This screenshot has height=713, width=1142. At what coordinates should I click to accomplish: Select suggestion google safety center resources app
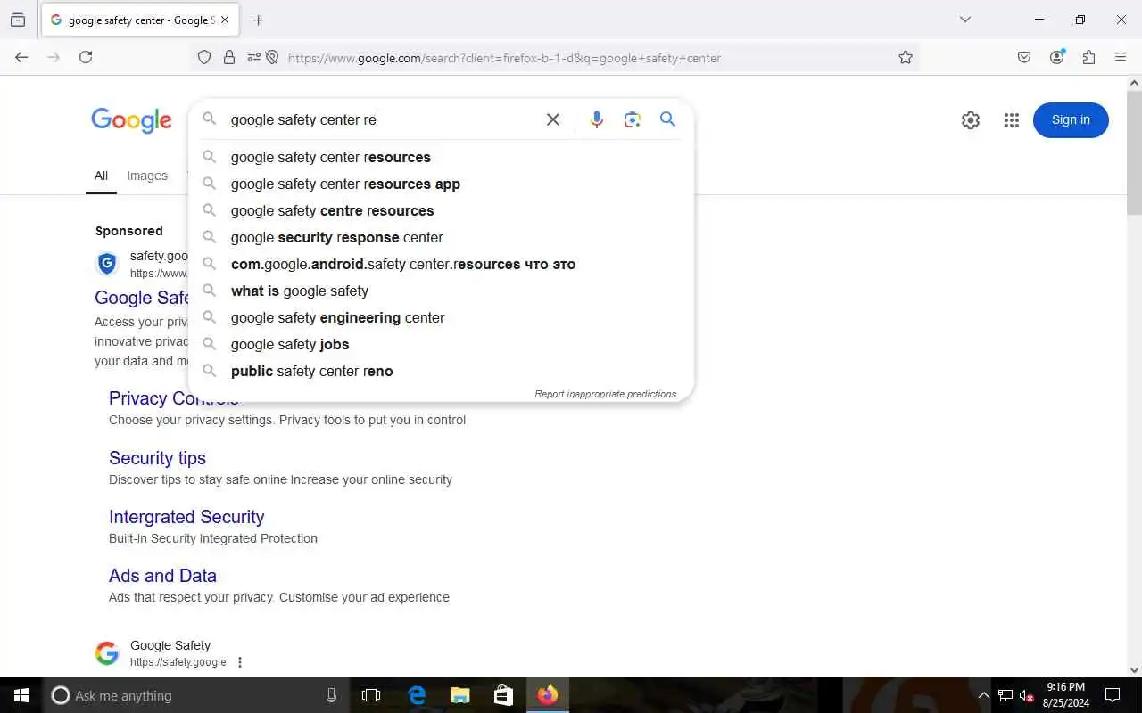click(441, 184)
